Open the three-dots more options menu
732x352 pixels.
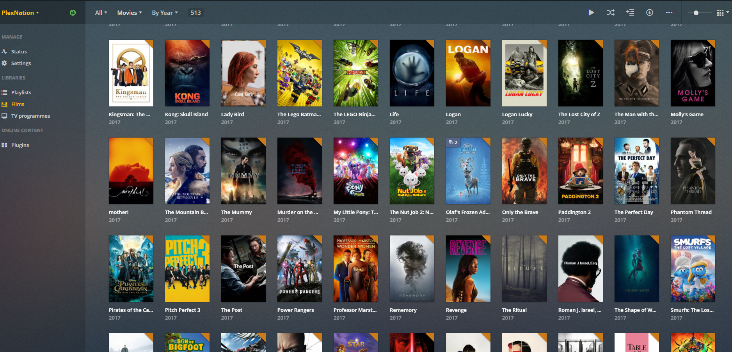click(669, 12)
